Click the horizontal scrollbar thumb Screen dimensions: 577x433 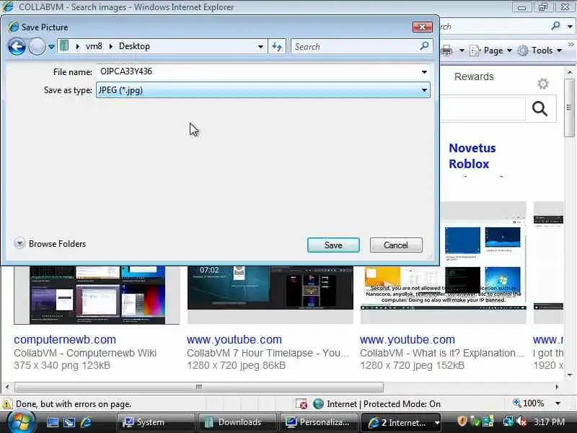[x=199, y=387]
